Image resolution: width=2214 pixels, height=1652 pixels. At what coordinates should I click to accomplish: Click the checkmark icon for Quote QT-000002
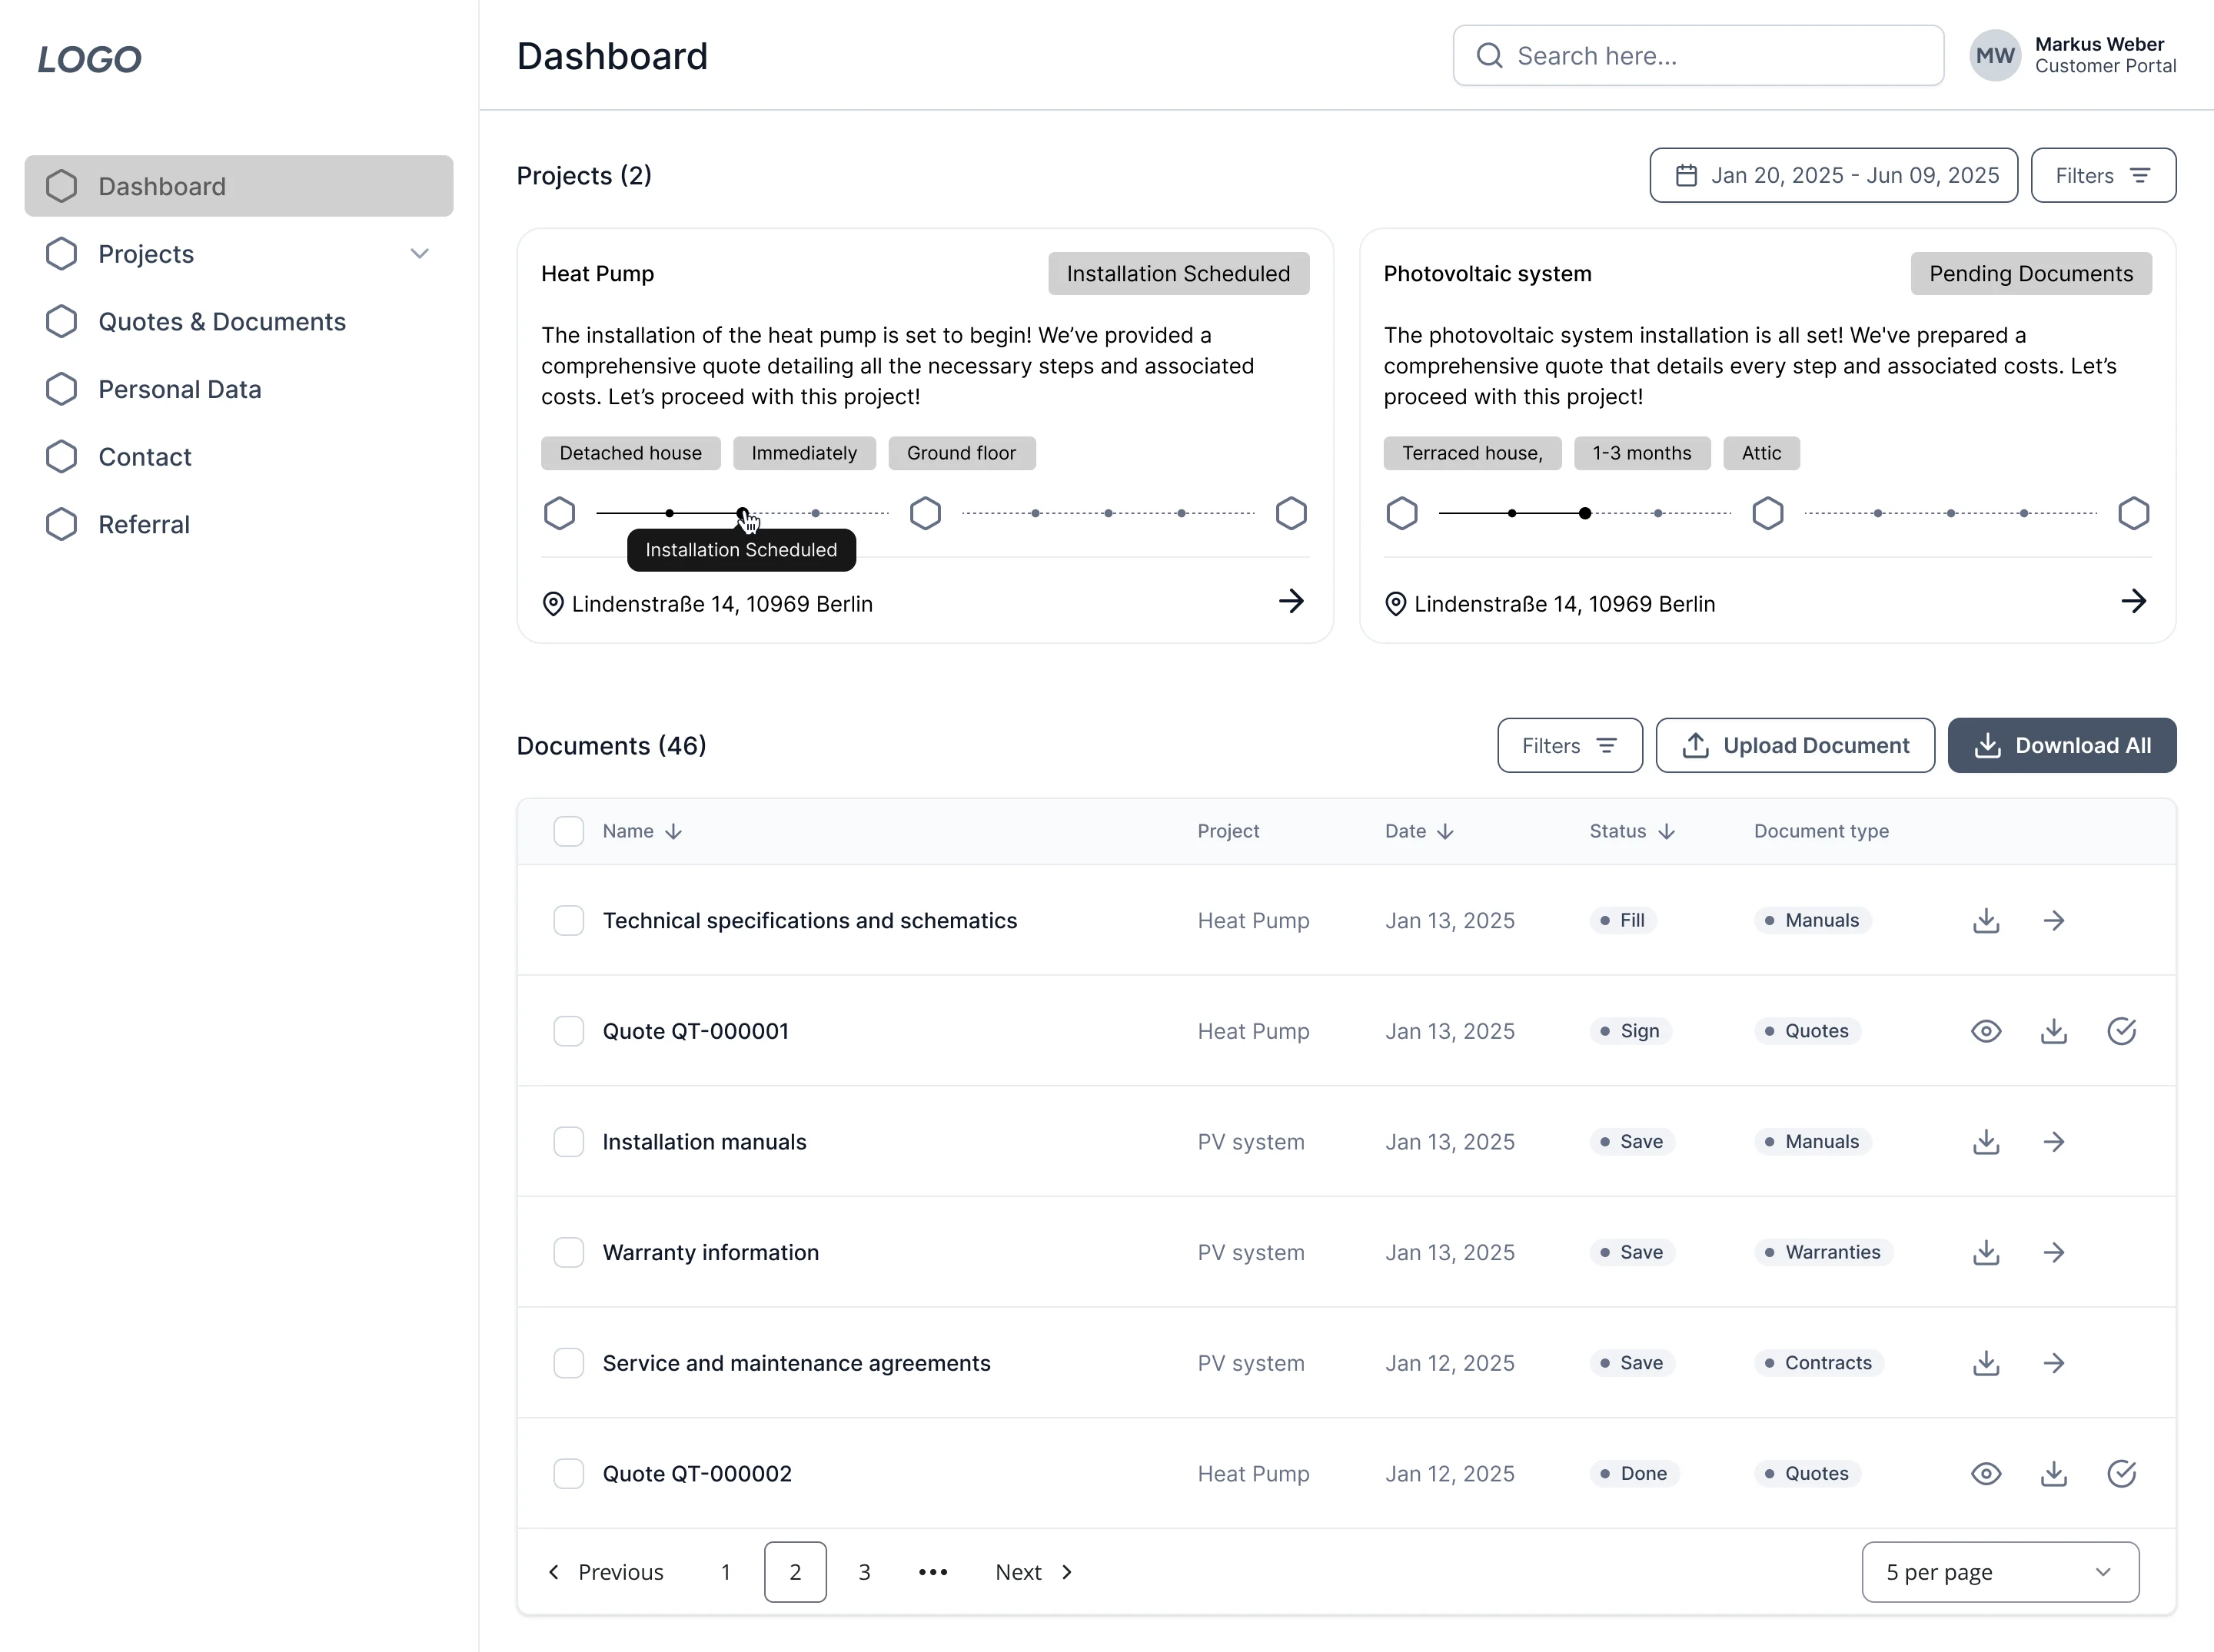pos(2121,1473)
